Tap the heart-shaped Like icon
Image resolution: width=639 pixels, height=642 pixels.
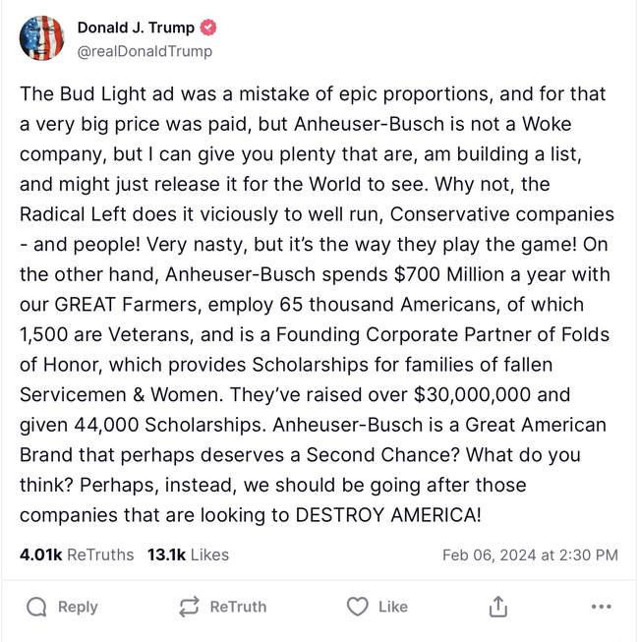[358, 607]
